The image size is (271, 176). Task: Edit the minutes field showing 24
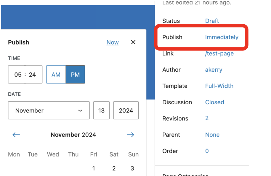(x=33, y=75)
